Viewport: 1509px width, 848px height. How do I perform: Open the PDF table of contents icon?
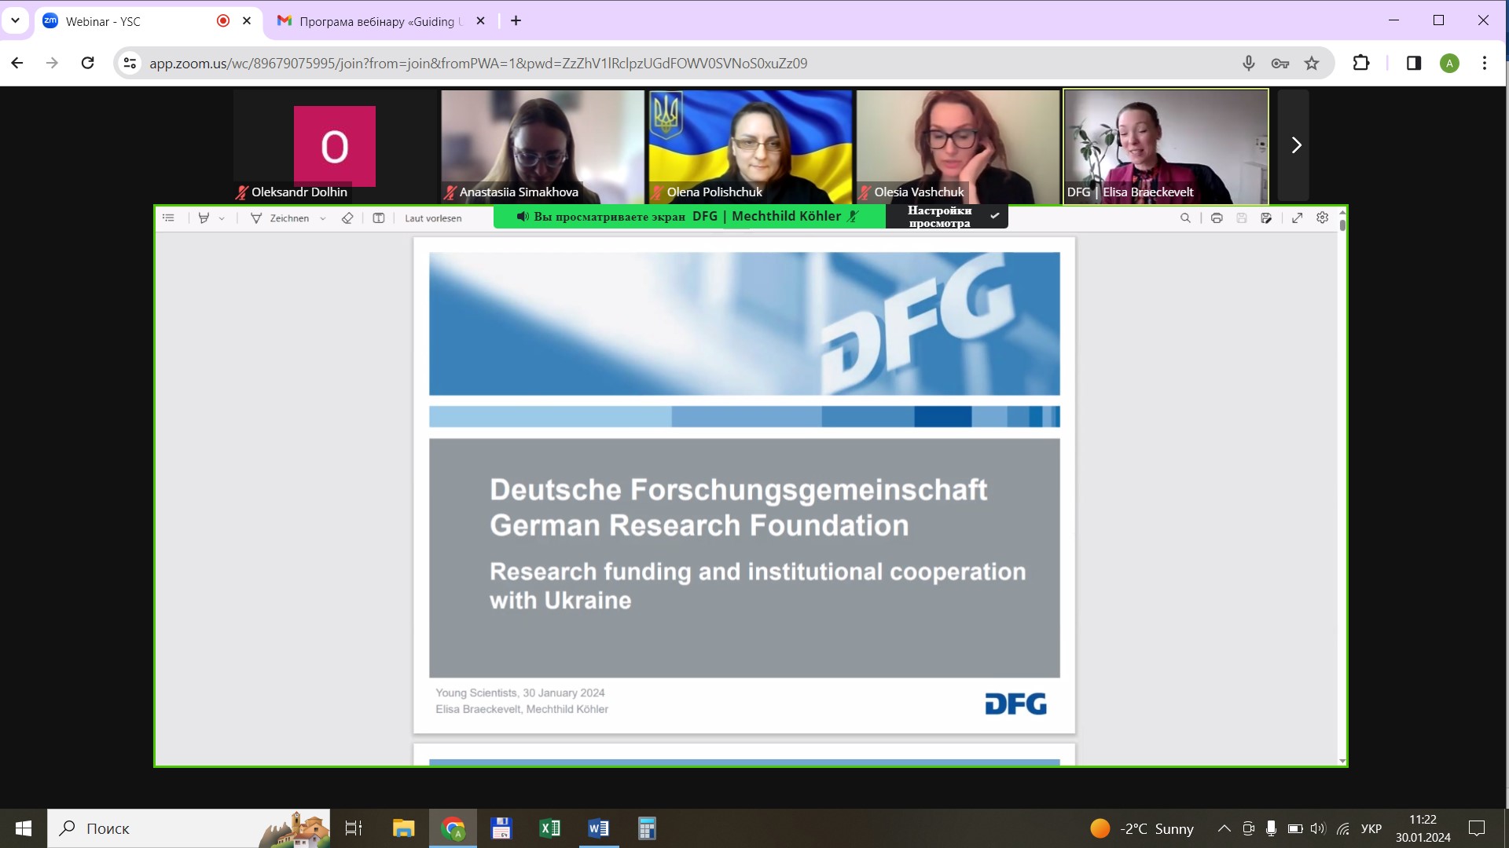pyautogui.click(x=168, y=217)
